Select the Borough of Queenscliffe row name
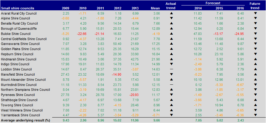266x123 pixels. 19,28
